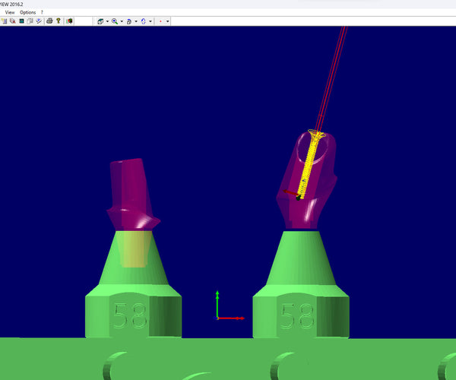This screenshot has height=380, width=456.
Task: Click the red dot toolbar icon
Action: pos(160,21)
